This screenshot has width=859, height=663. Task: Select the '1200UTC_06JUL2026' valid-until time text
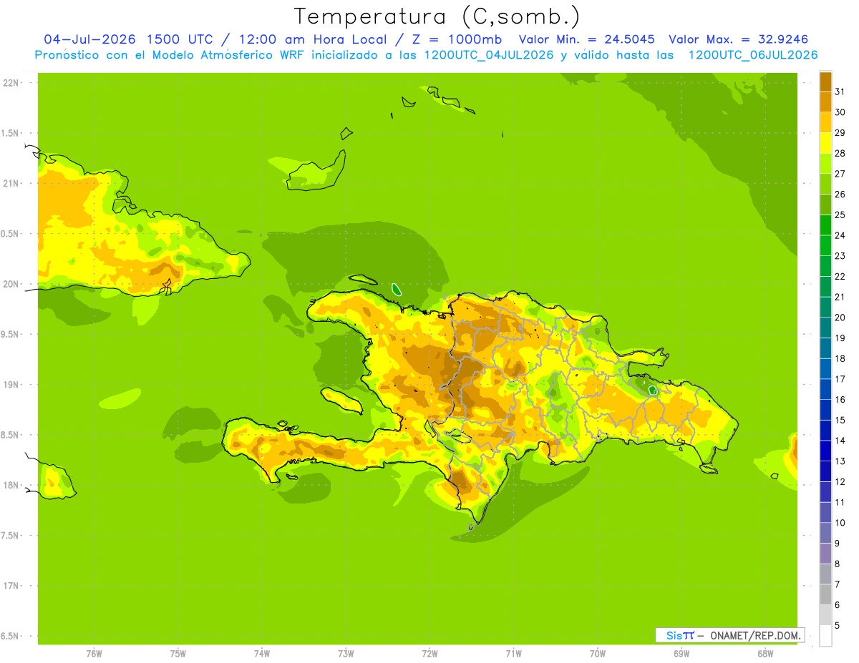(753, 55)
